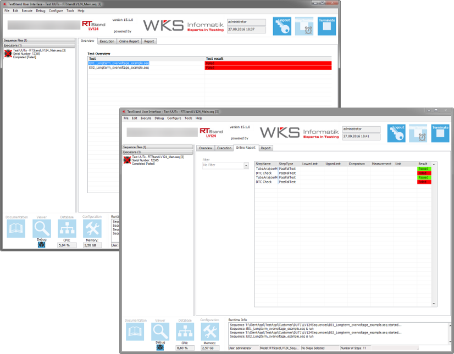Viewport: 454px width, 354px height.
Task: Select failed execution icon in back window
Action: (8, 53)
